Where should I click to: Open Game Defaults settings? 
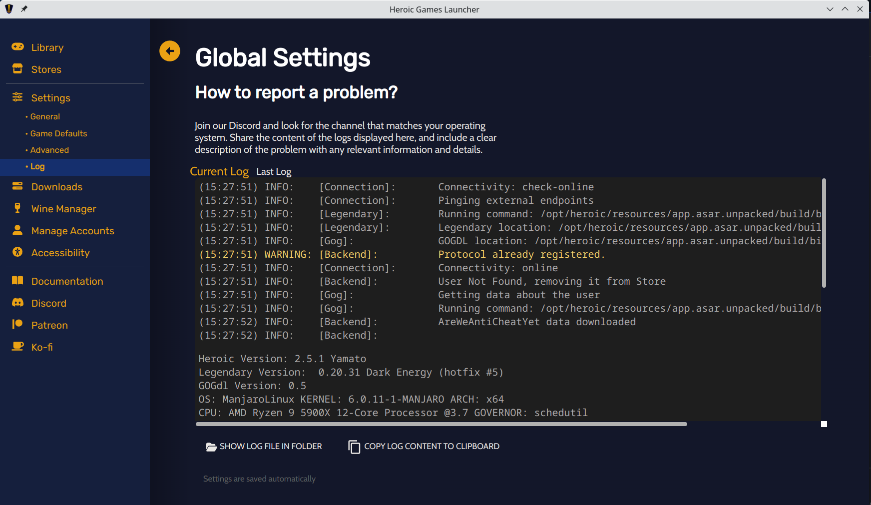[x=58, y=133]
